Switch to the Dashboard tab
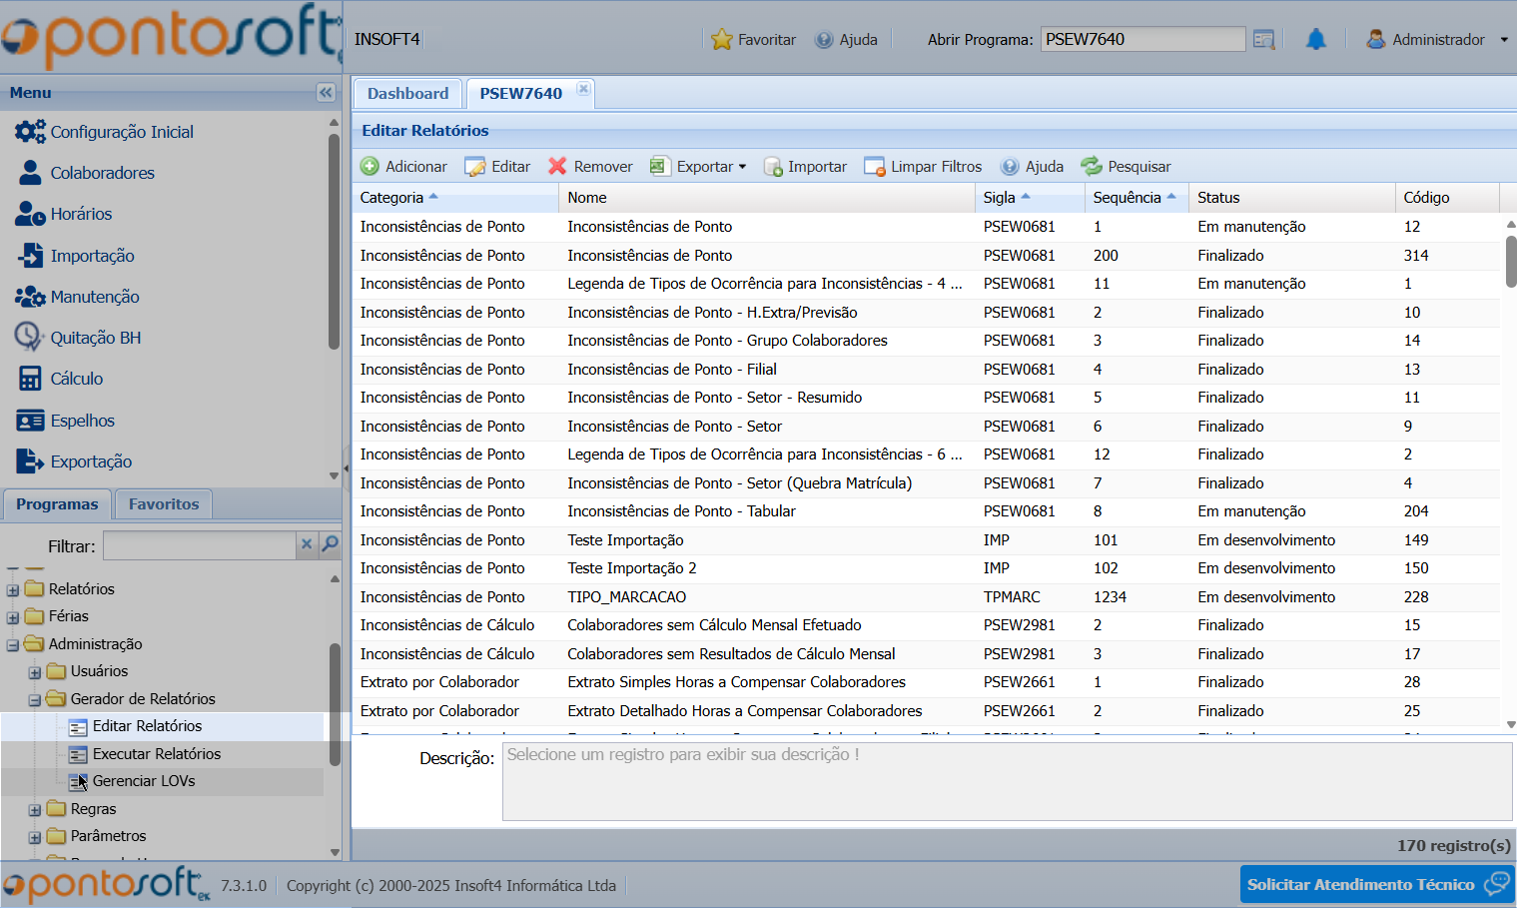 (407, 94)
